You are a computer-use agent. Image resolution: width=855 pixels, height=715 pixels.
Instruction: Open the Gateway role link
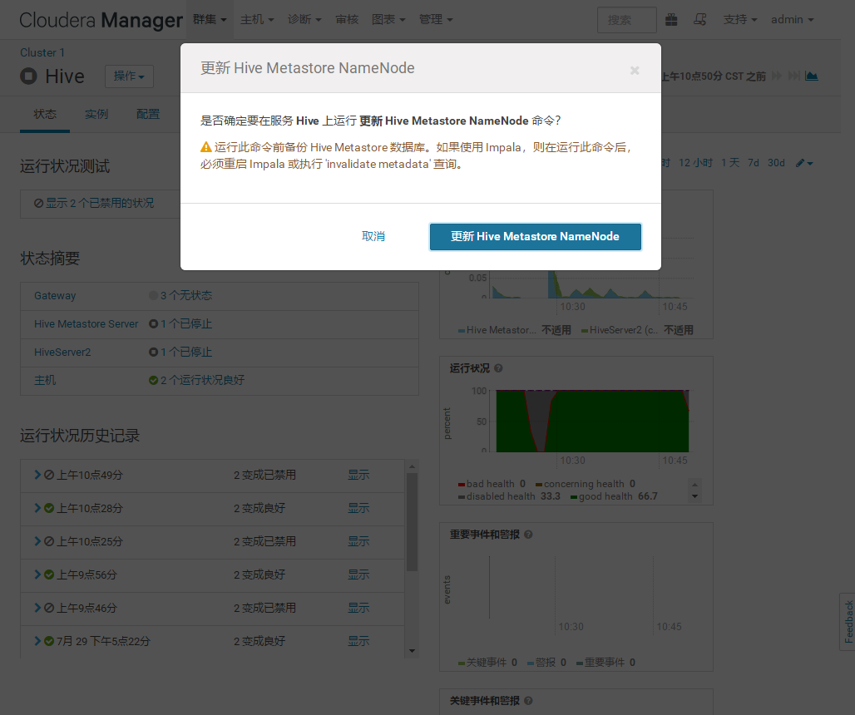[55, 296]
